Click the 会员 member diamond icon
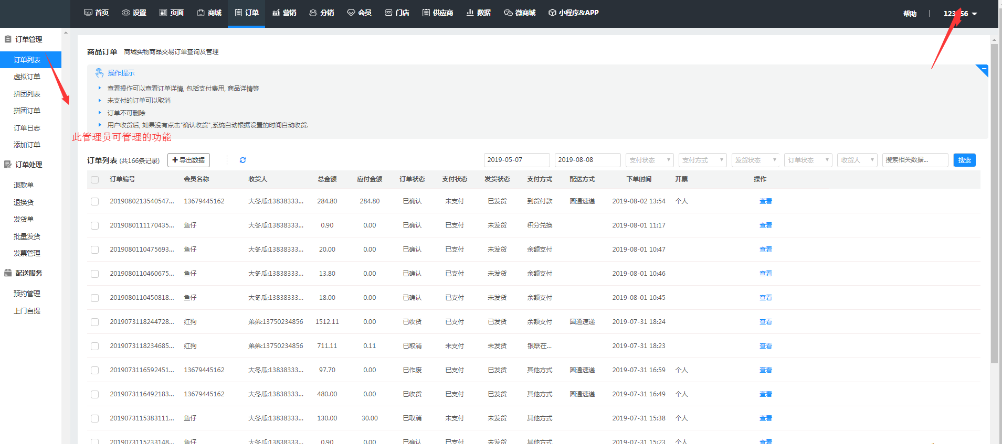 351,13
